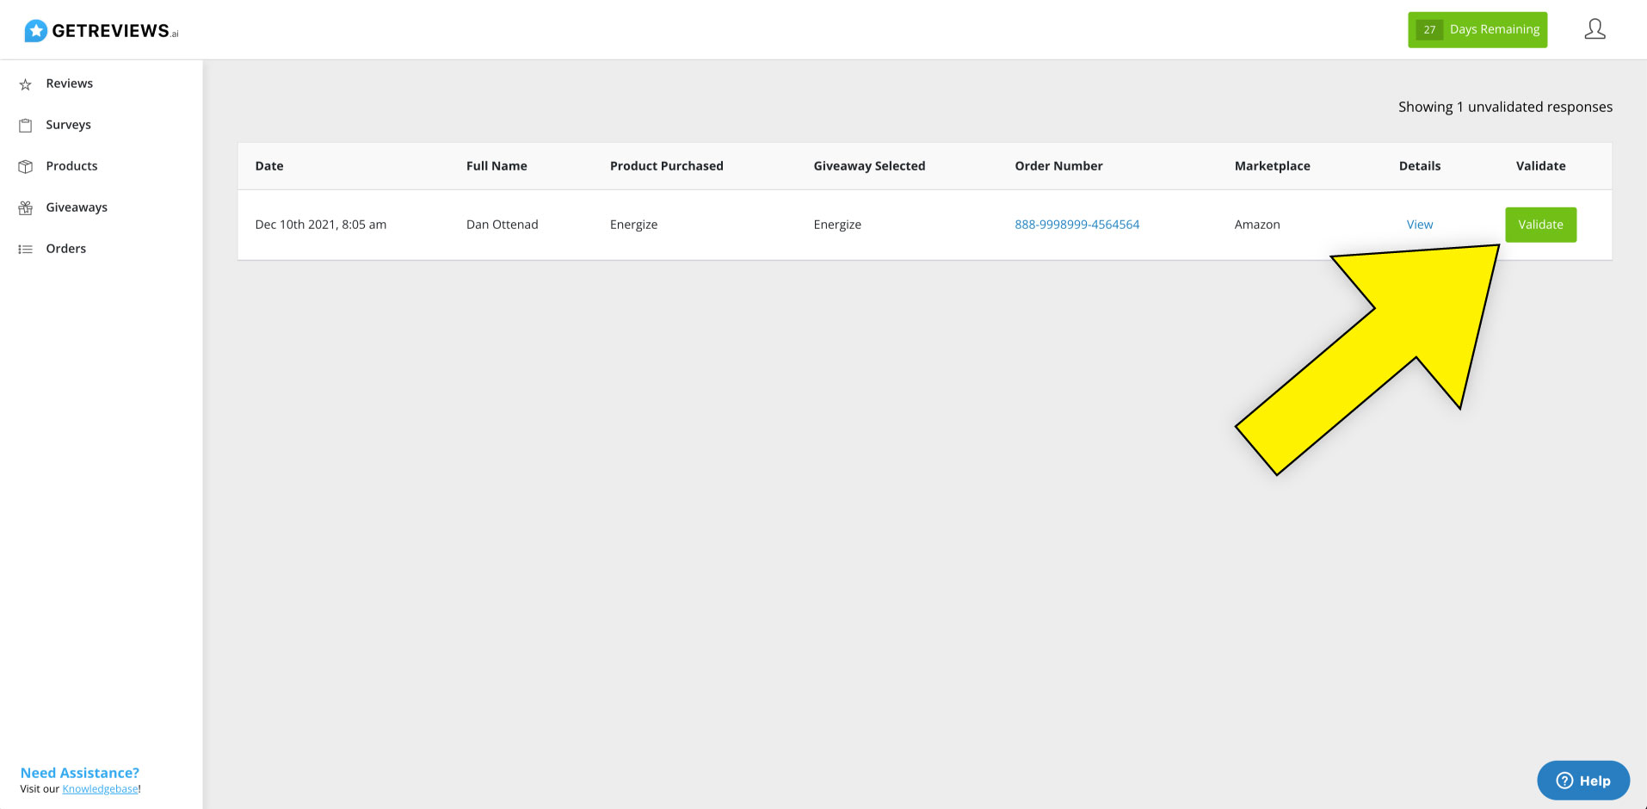Select the row for Dan Ottenad
The width and height of the screenshot is (1647, 809).
pos(503,224)
